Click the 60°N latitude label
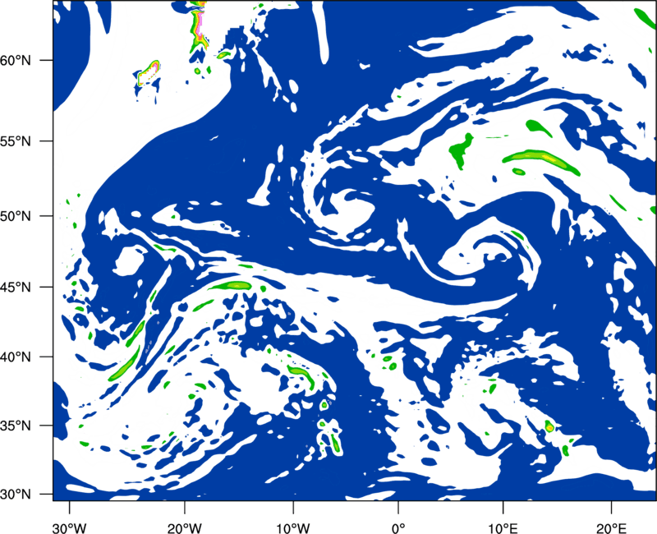This screenshot has height=534, width=657. [16, 61]
